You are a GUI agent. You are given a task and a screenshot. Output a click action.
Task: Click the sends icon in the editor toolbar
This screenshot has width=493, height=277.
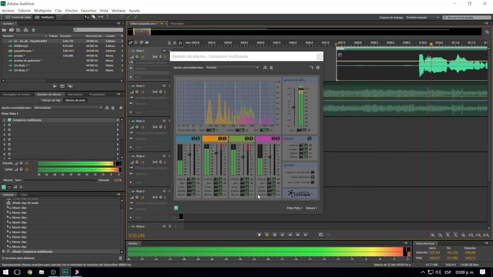(141, 43)
